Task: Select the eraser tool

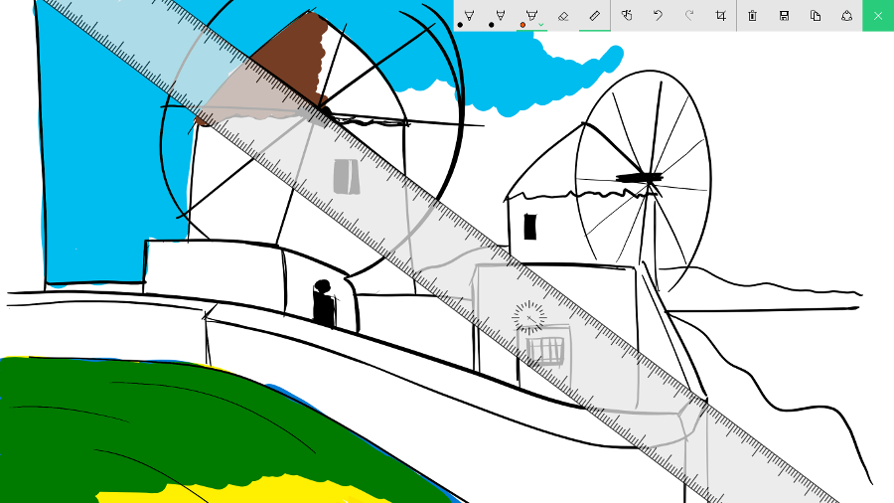Action: click(563, 16)
